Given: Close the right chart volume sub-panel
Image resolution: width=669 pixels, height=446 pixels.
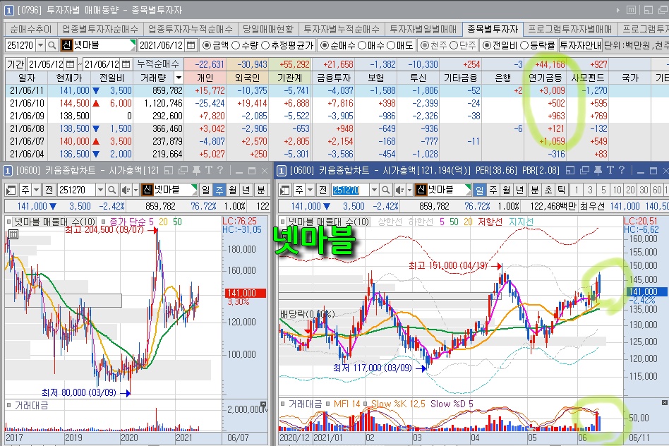Looking at the screenshot, I should [664, 402].
